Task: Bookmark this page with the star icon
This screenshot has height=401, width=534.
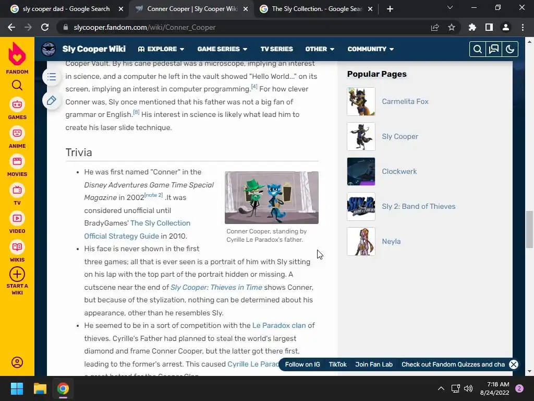Action: point(452,27)
